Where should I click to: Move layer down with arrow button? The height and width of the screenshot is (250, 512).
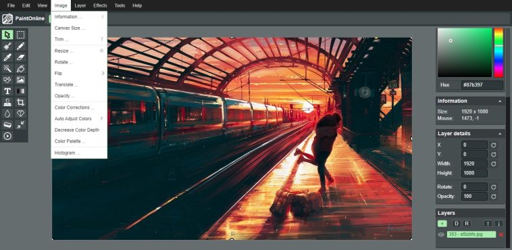point(498,224)
